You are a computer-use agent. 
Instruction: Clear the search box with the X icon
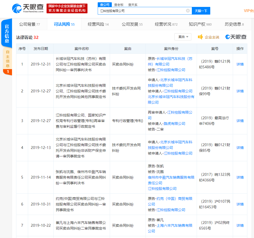188,11
